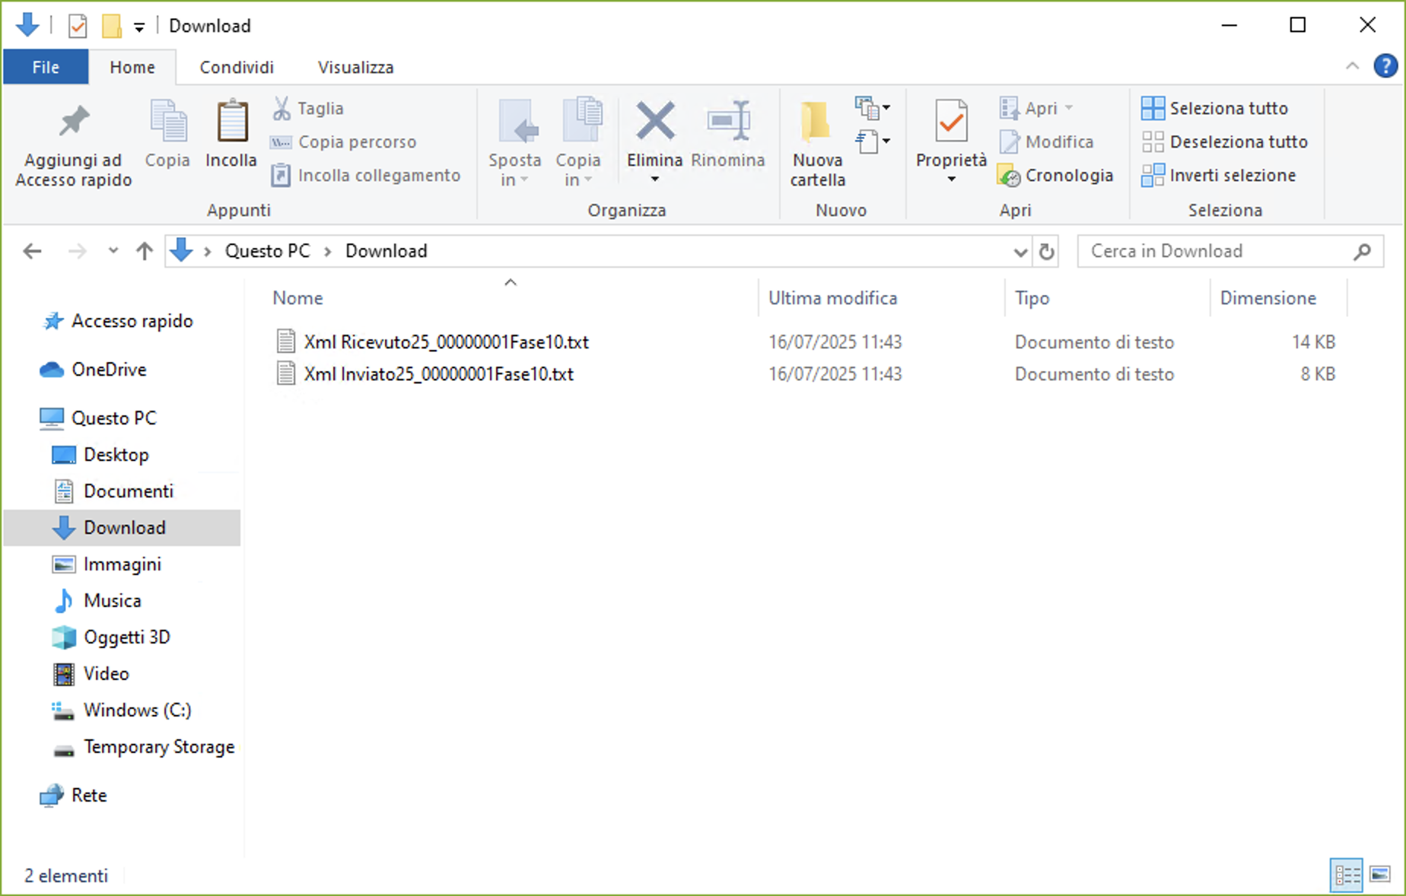
Task: Collapse the ribbon with the chevron
Action: tap(1352, 66)
